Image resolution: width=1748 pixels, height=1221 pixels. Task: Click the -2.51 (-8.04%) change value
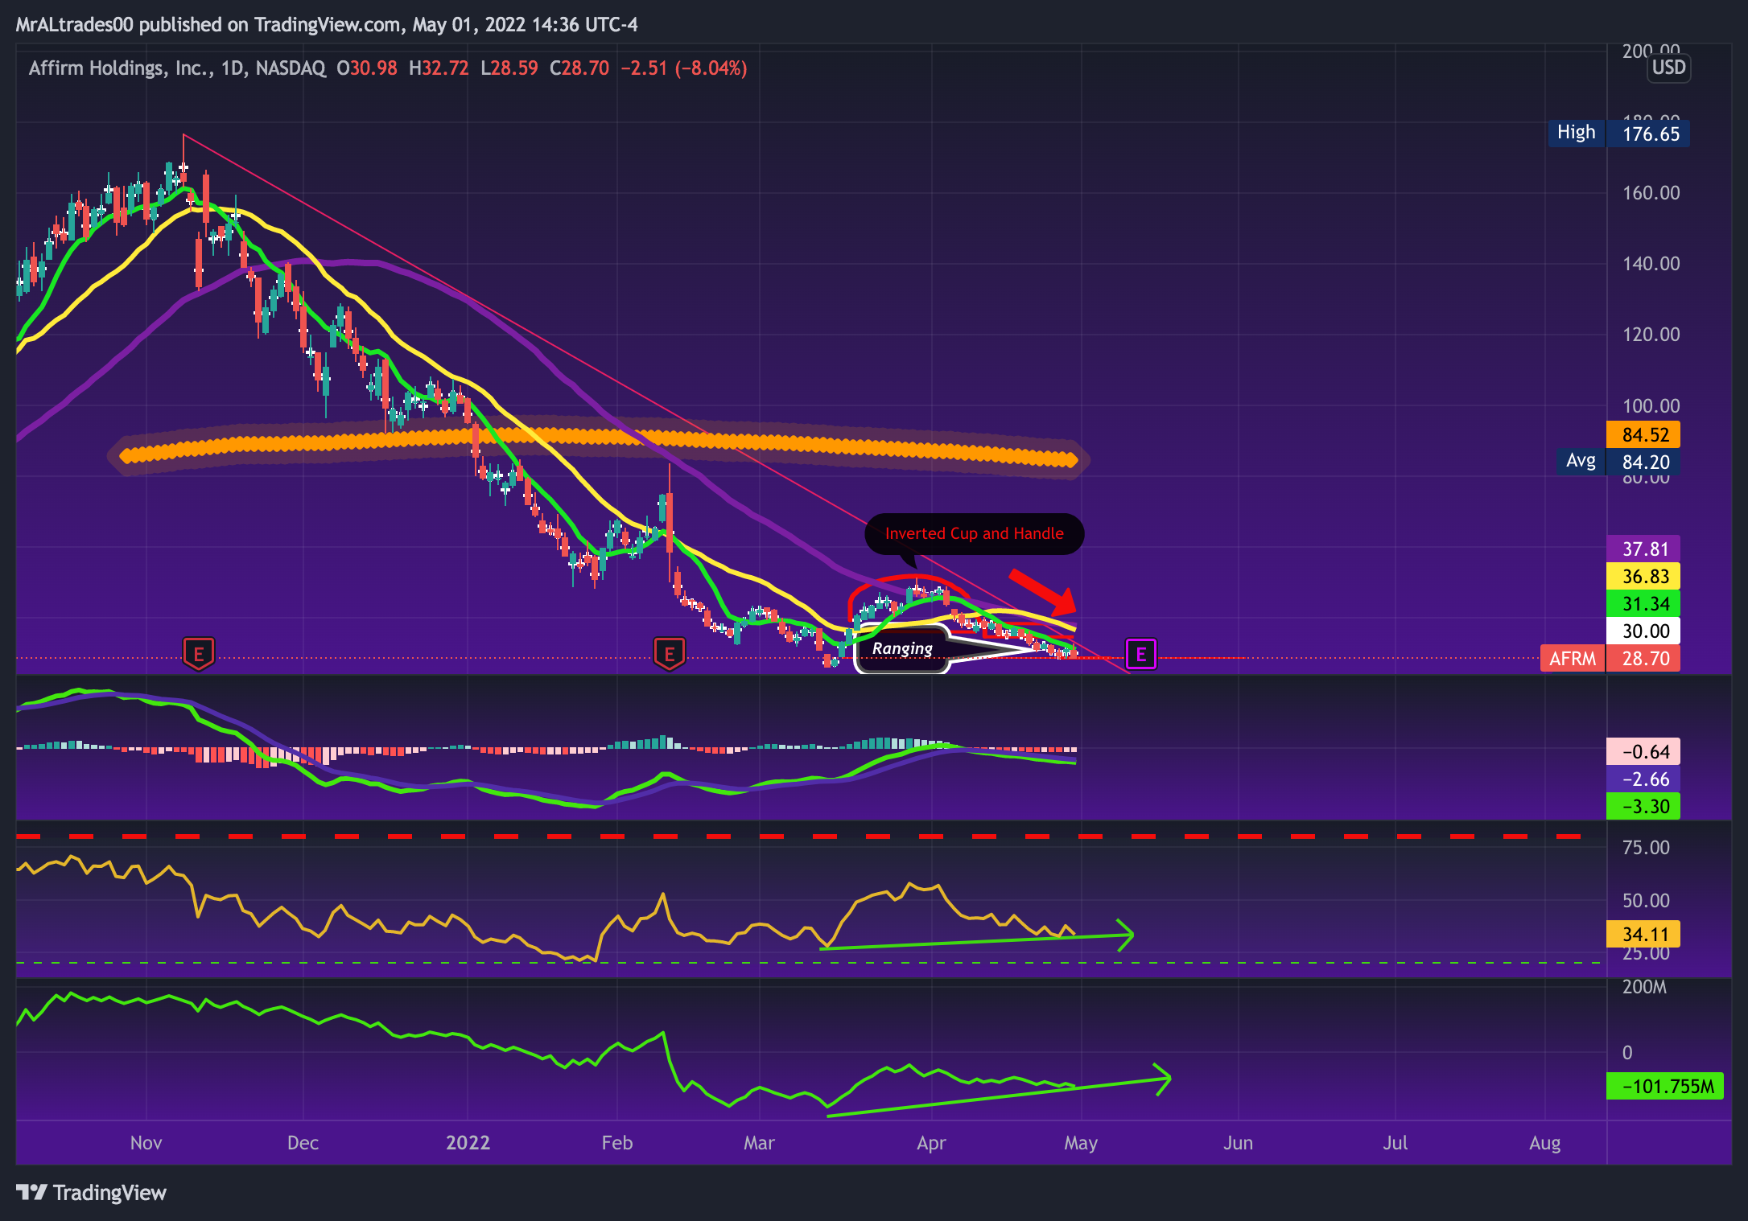point(684,68)
